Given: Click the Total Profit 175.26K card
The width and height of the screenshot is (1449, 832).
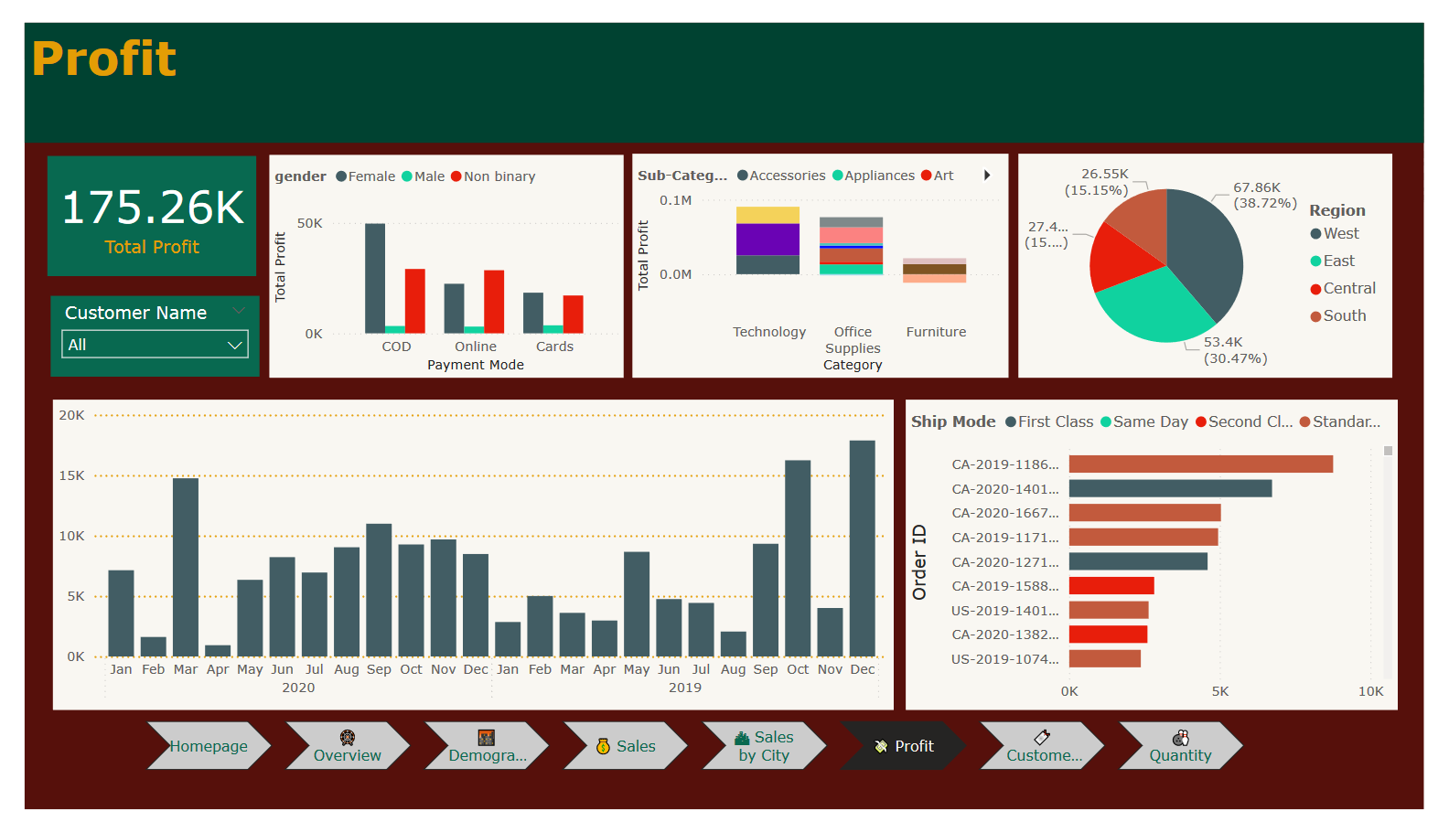Looking at the screenshot, I should coord(152,216).
